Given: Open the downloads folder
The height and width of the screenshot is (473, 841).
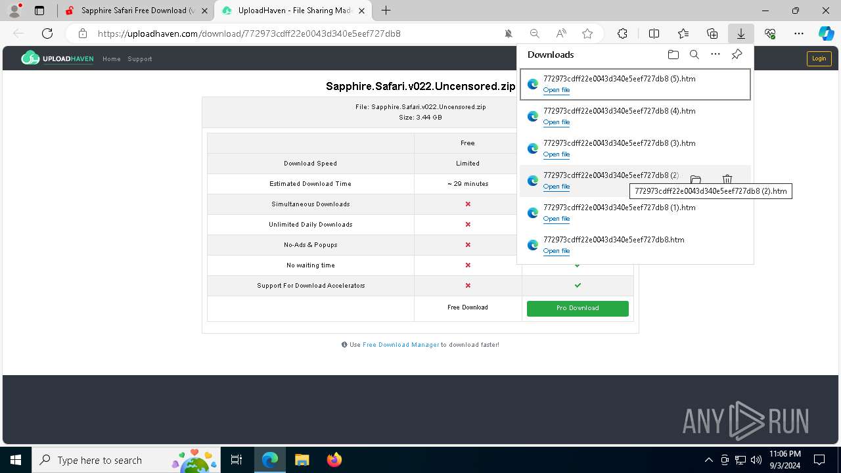Looking at the screenshot, I should [x=673, y=55].
